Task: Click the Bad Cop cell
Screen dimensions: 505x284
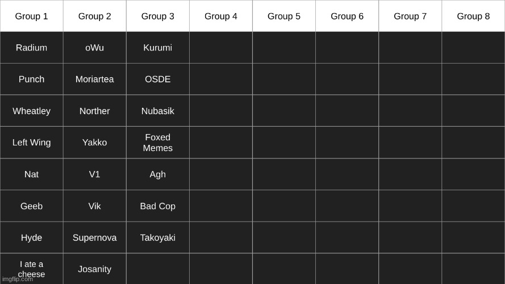Action: [157, 206]
